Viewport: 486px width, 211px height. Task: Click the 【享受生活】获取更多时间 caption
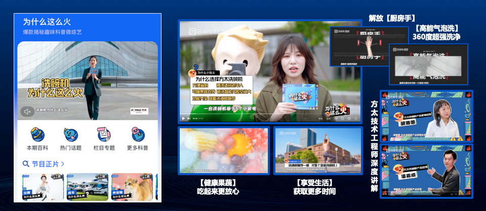click(314, 187)
